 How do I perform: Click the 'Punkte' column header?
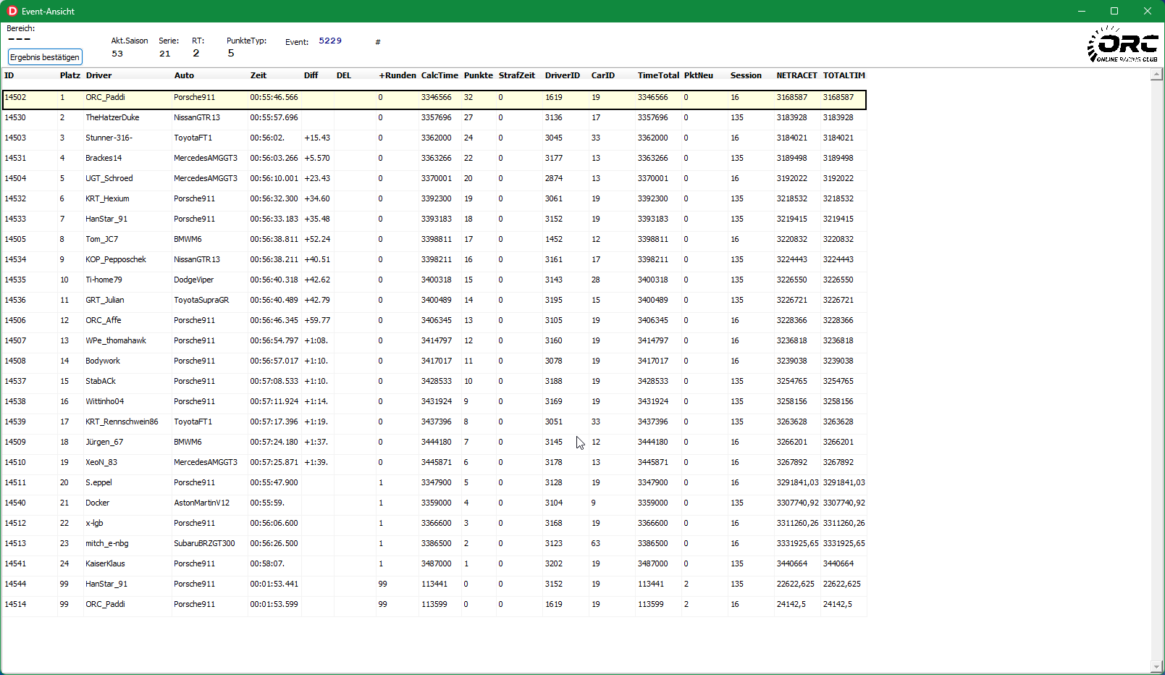pos(478,75)
